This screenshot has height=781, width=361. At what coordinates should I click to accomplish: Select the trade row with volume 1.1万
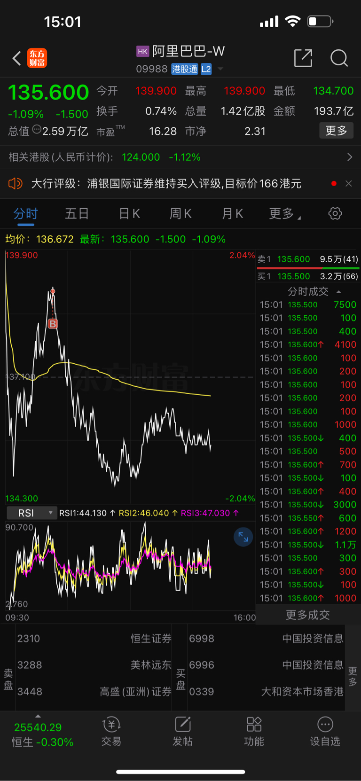pyautogui.click(x=308, y=545)
